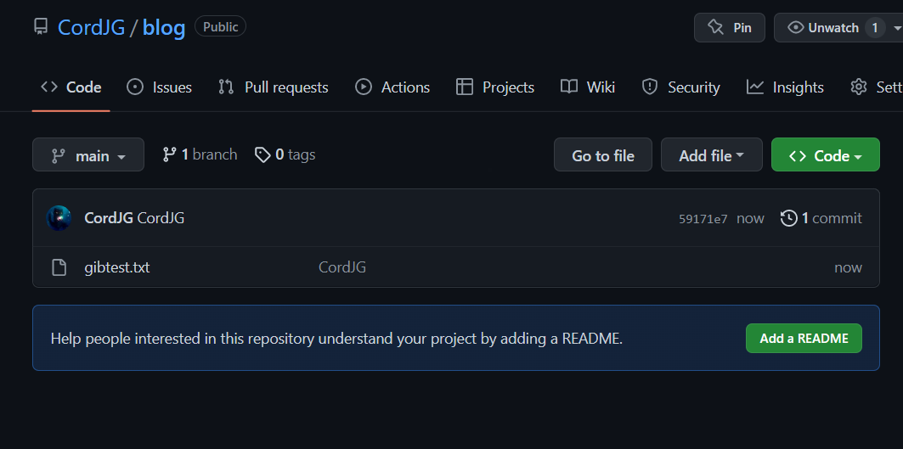Screen dimensions: 903x449
Task: Click the Settings gear icon tab
Action: tap(859, 87)
